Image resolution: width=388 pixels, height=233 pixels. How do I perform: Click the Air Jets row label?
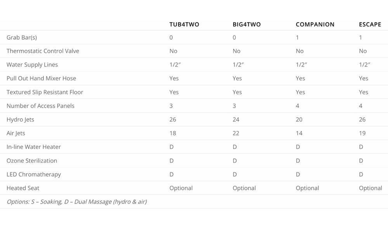(x=16, y=133)
